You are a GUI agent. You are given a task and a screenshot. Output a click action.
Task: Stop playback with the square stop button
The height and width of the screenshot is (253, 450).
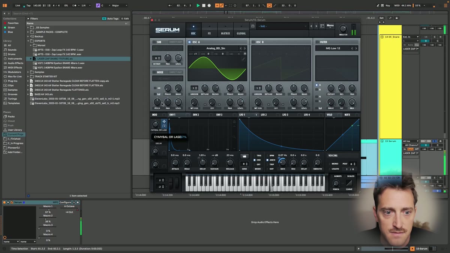pyautogui.click(x=204, y=6)
